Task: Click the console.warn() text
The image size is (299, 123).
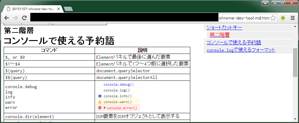Action: [118, 102]
